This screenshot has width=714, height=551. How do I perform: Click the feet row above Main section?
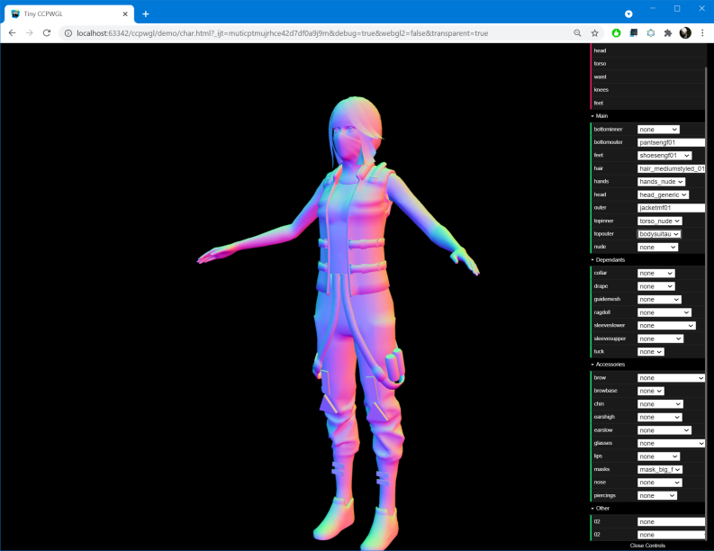pyautogui.click(x=647, y=103)
